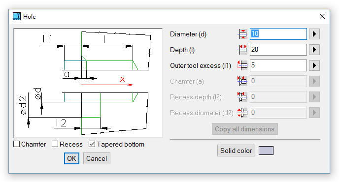Click the Recess depth (l2) icon
The height and width of the screenshot is (182, 340).
tap(242, 97)
